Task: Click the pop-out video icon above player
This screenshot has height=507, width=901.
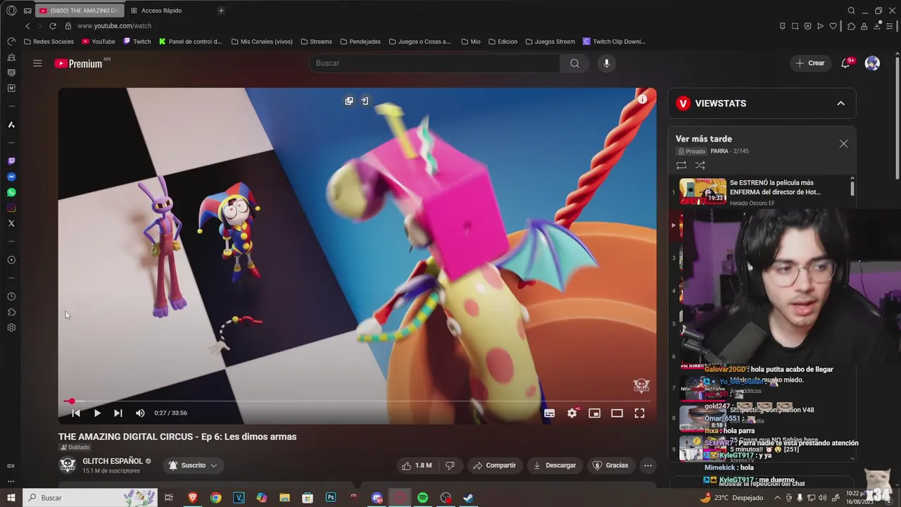Action: click(x=349, y=101)
